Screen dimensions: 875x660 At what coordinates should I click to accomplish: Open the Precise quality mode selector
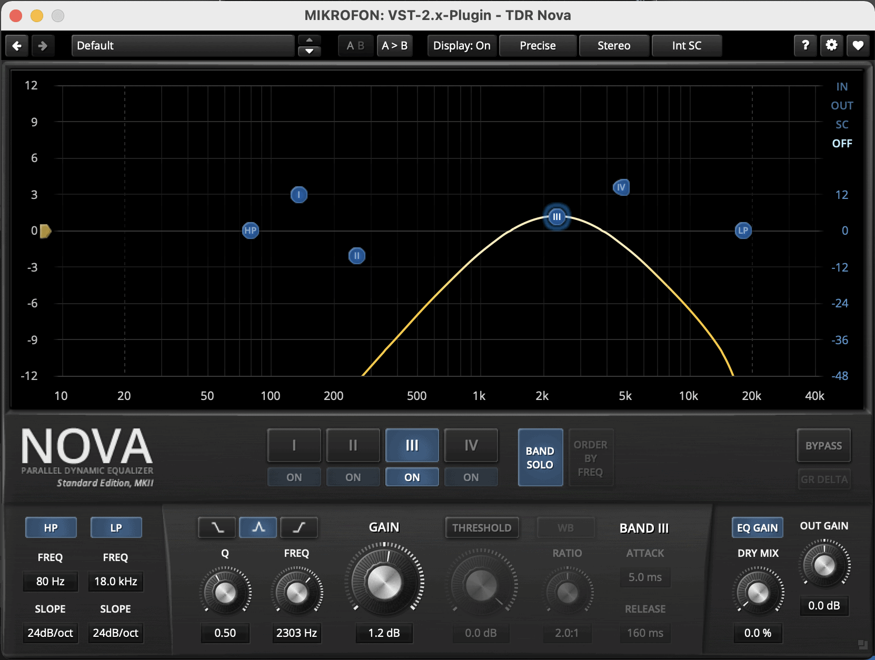(538, 46)
